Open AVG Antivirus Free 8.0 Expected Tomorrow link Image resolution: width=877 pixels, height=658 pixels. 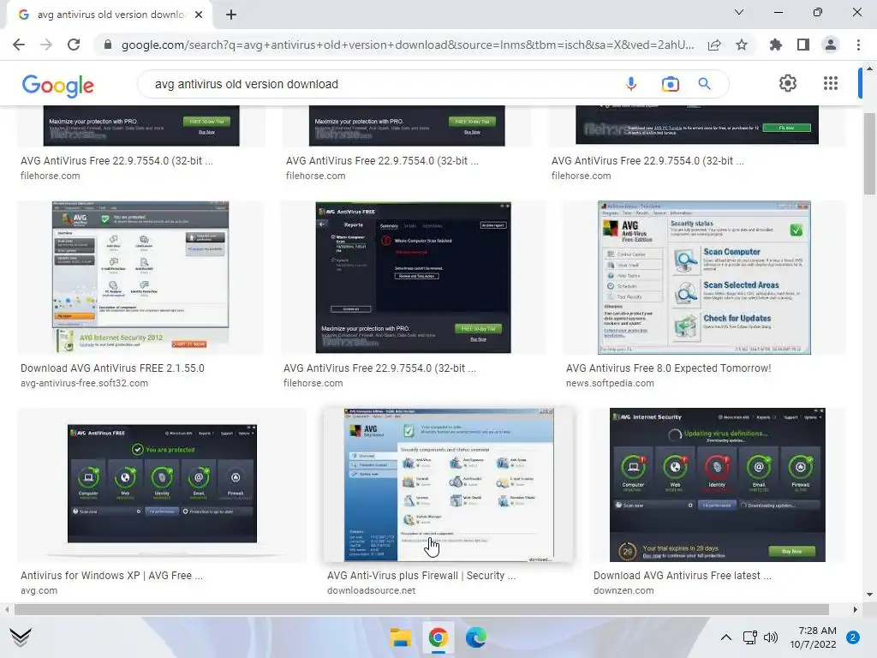coord(668,368)
